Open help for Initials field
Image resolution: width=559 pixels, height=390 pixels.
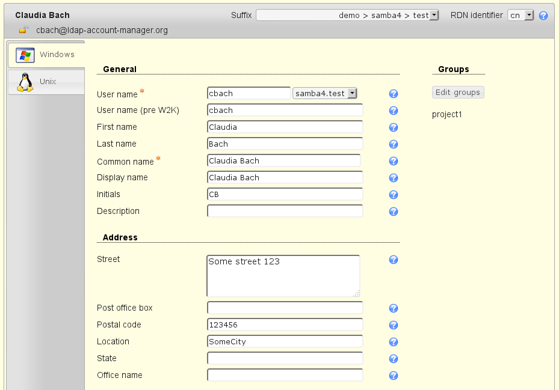(394, 195)
